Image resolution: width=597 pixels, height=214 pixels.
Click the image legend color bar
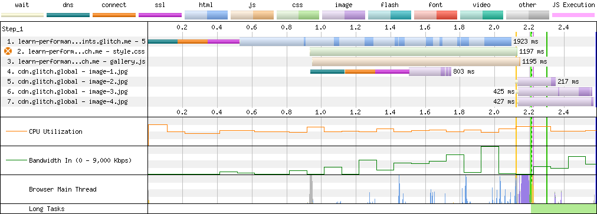coord(344,15)
